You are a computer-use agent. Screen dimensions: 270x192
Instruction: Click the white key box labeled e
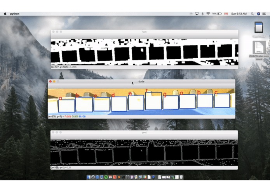coord(136,103)
